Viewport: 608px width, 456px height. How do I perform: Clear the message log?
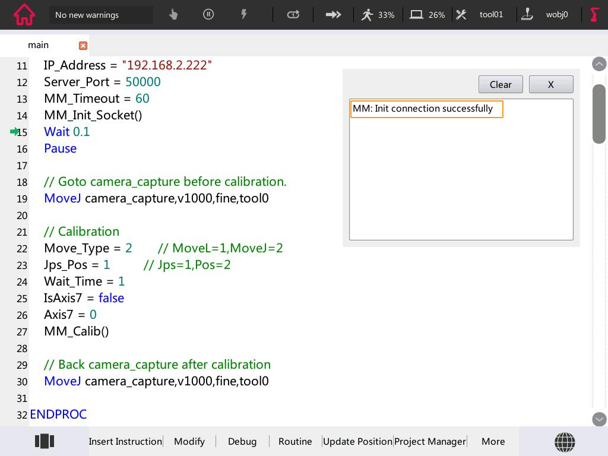point(501,84)
